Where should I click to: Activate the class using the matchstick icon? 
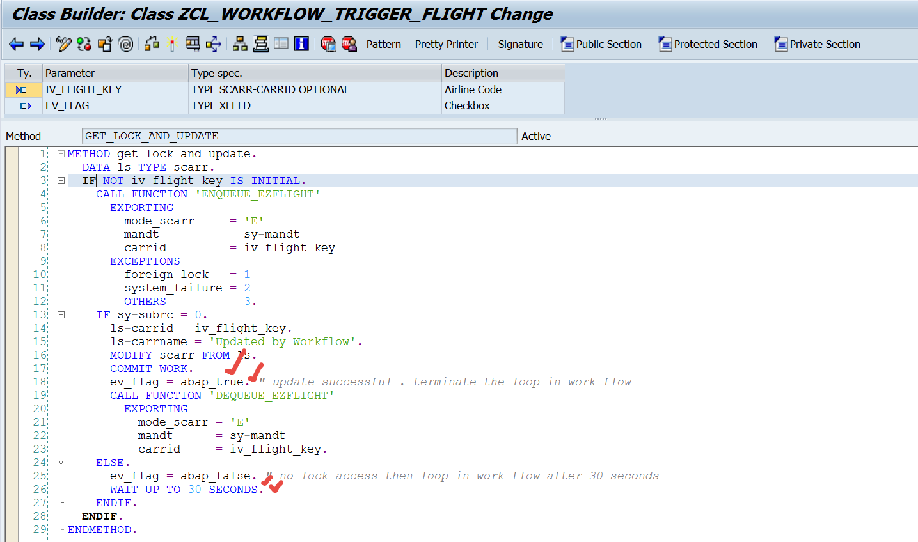coord(171,44)
